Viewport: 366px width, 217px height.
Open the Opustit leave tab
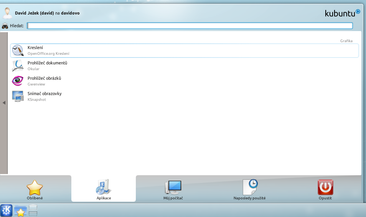(325, 189)
